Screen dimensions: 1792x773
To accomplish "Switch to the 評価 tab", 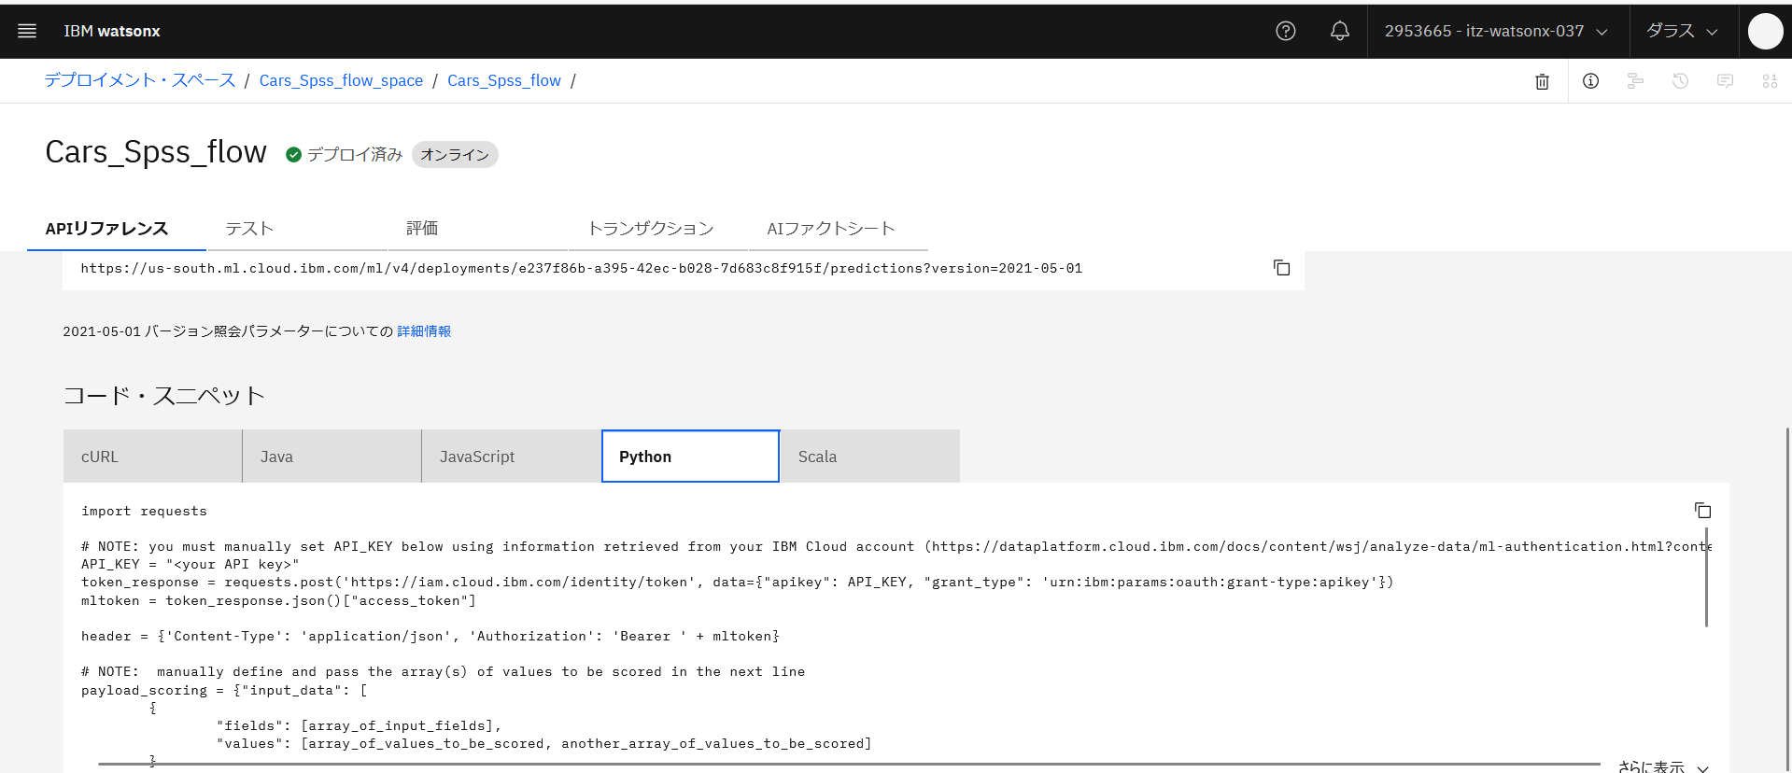I will coord(478,229).
